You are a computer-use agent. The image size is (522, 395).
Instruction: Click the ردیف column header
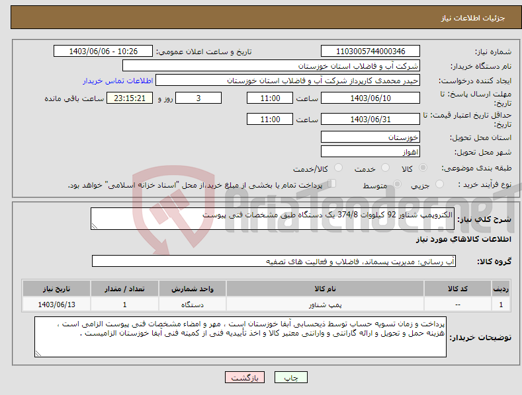click(x=501, y=289)
